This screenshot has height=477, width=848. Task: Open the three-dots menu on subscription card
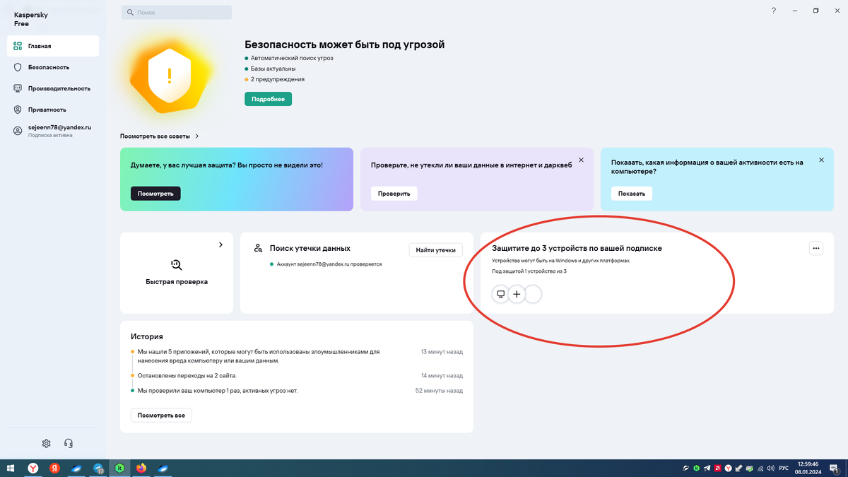coord(816,248)
